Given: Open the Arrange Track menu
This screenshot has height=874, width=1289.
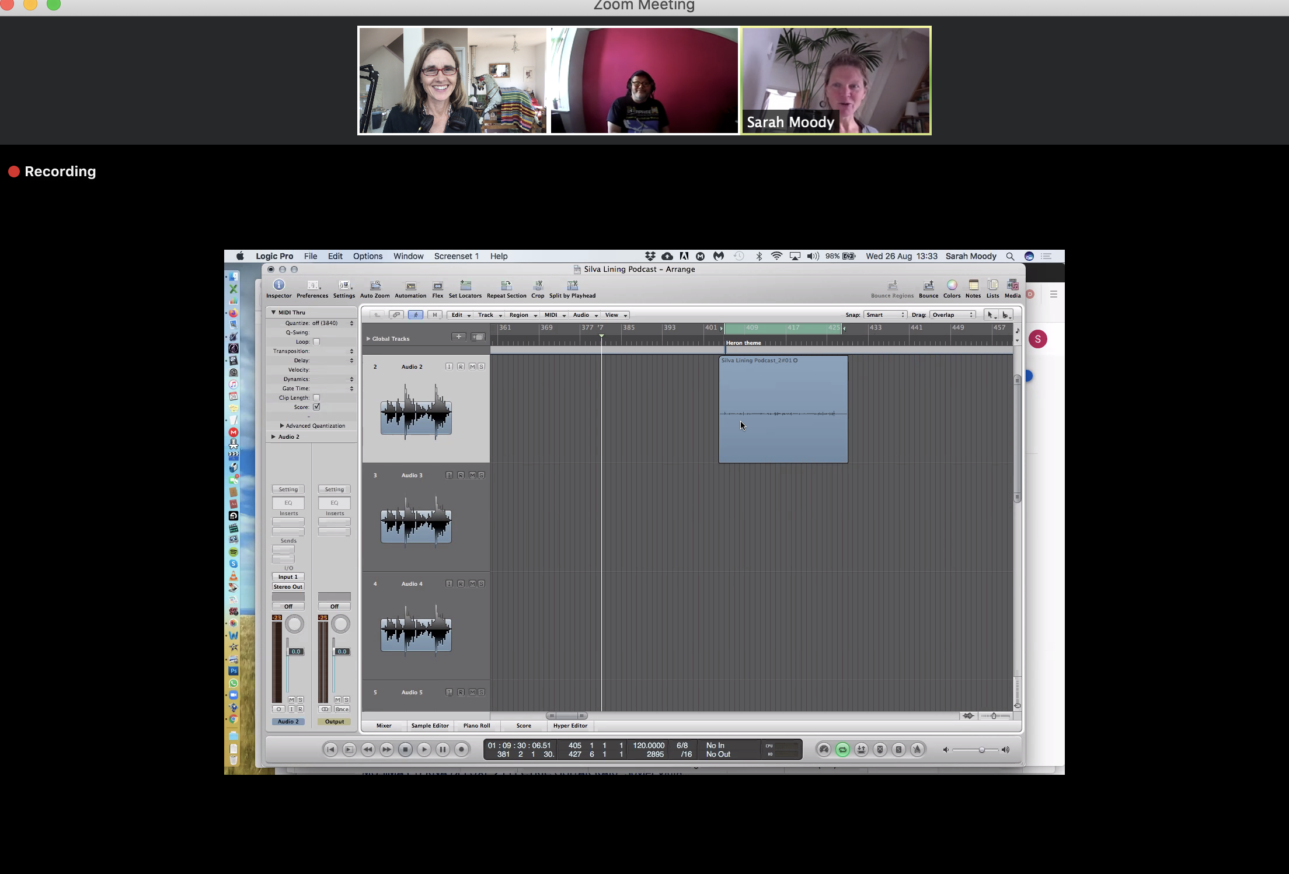Looking at the screenshot, I should click(x=489, y=315).
